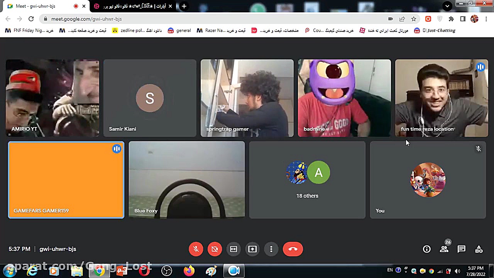This screenshot has width=494, height=278.
Task: Open Opera browser from the taskbar
Action: [144, 271]
